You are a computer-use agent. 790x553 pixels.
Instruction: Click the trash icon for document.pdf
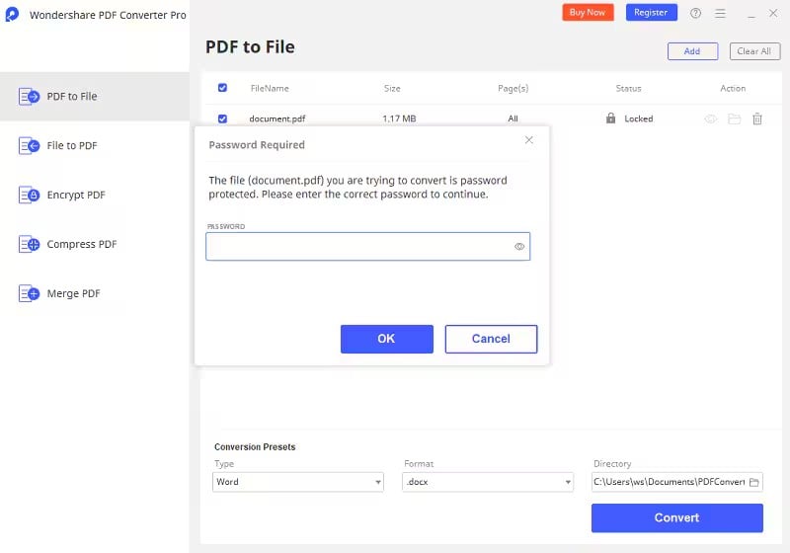coord(756,118)
